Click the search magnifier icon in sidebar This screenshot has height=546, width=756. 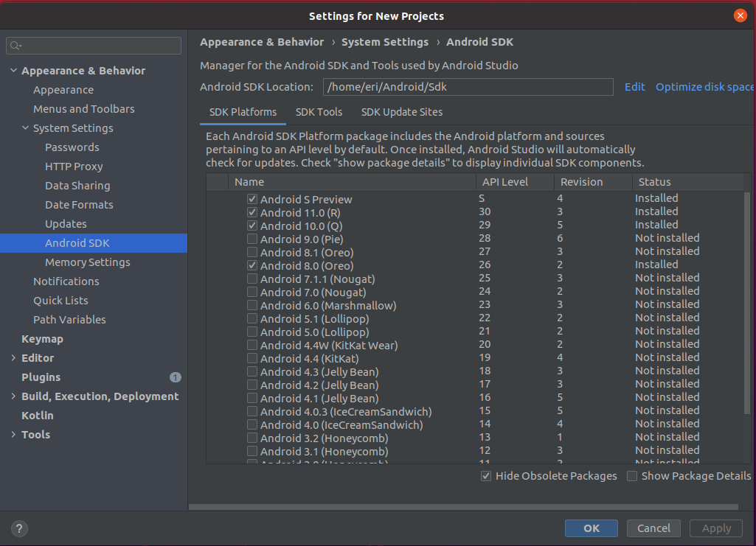click(x=15, y=46)
